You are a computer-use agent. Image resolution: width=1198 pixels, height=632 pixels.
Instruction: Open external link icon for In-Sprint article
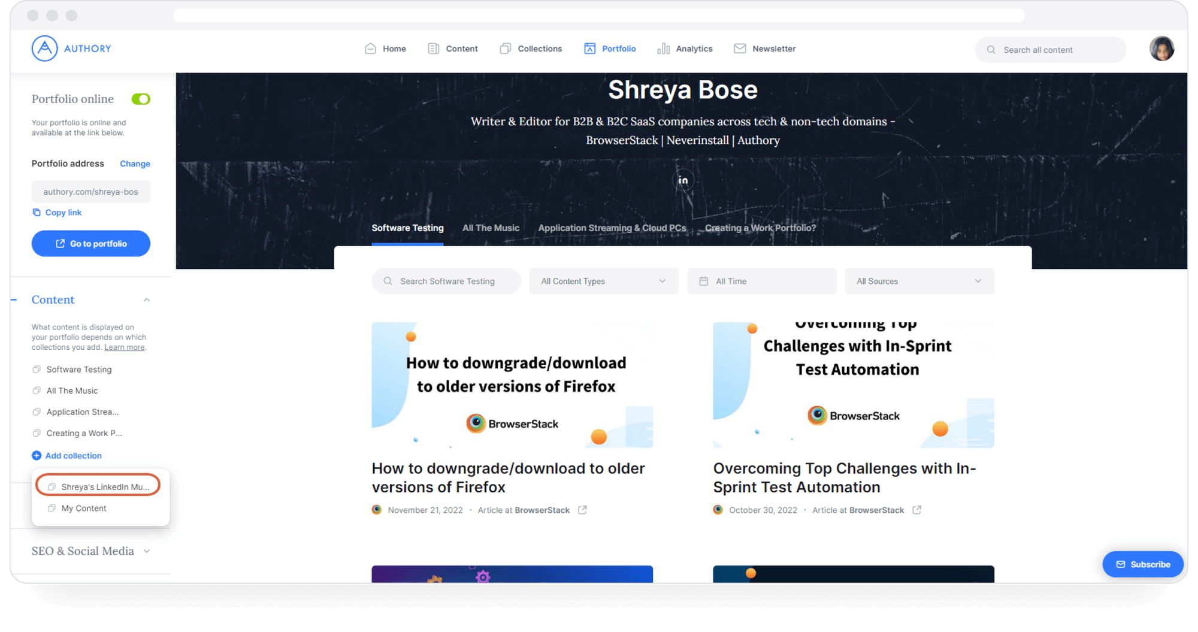pyautogui.click(x=916, y=510)
